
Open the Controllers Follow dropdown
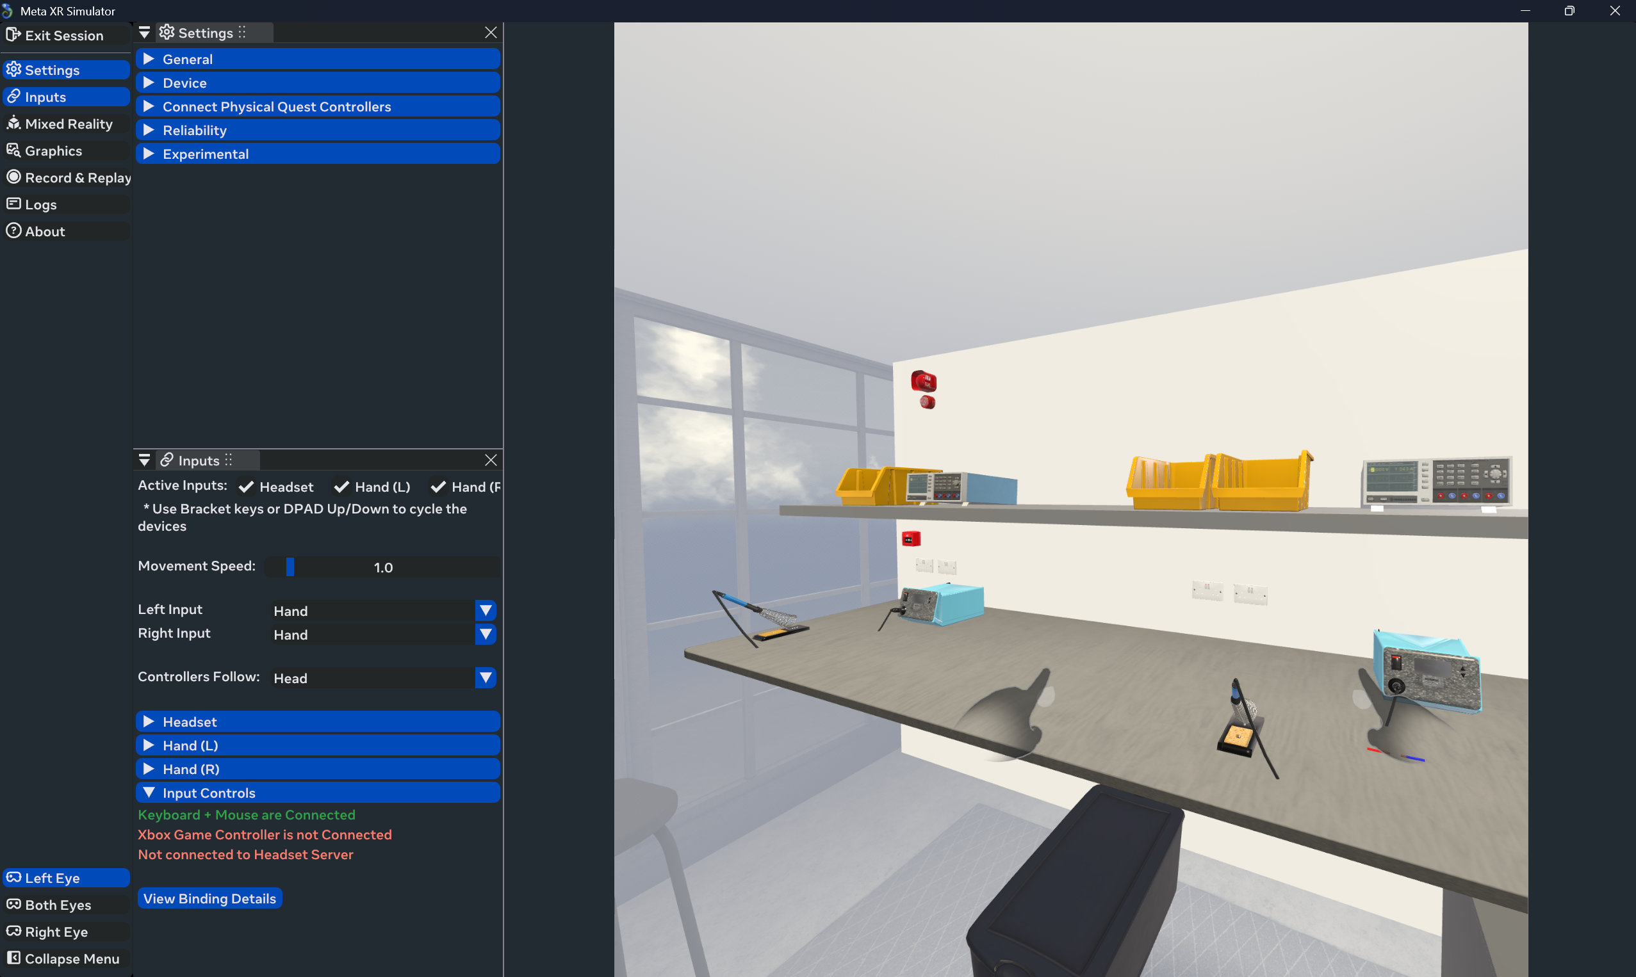pyautogui.click(x=486, y=678)
